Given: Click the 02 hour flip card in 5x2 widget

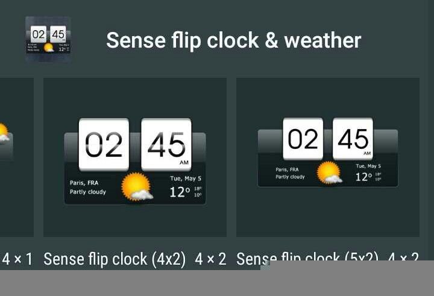Looking at the screenshot, I should [303, 139].
